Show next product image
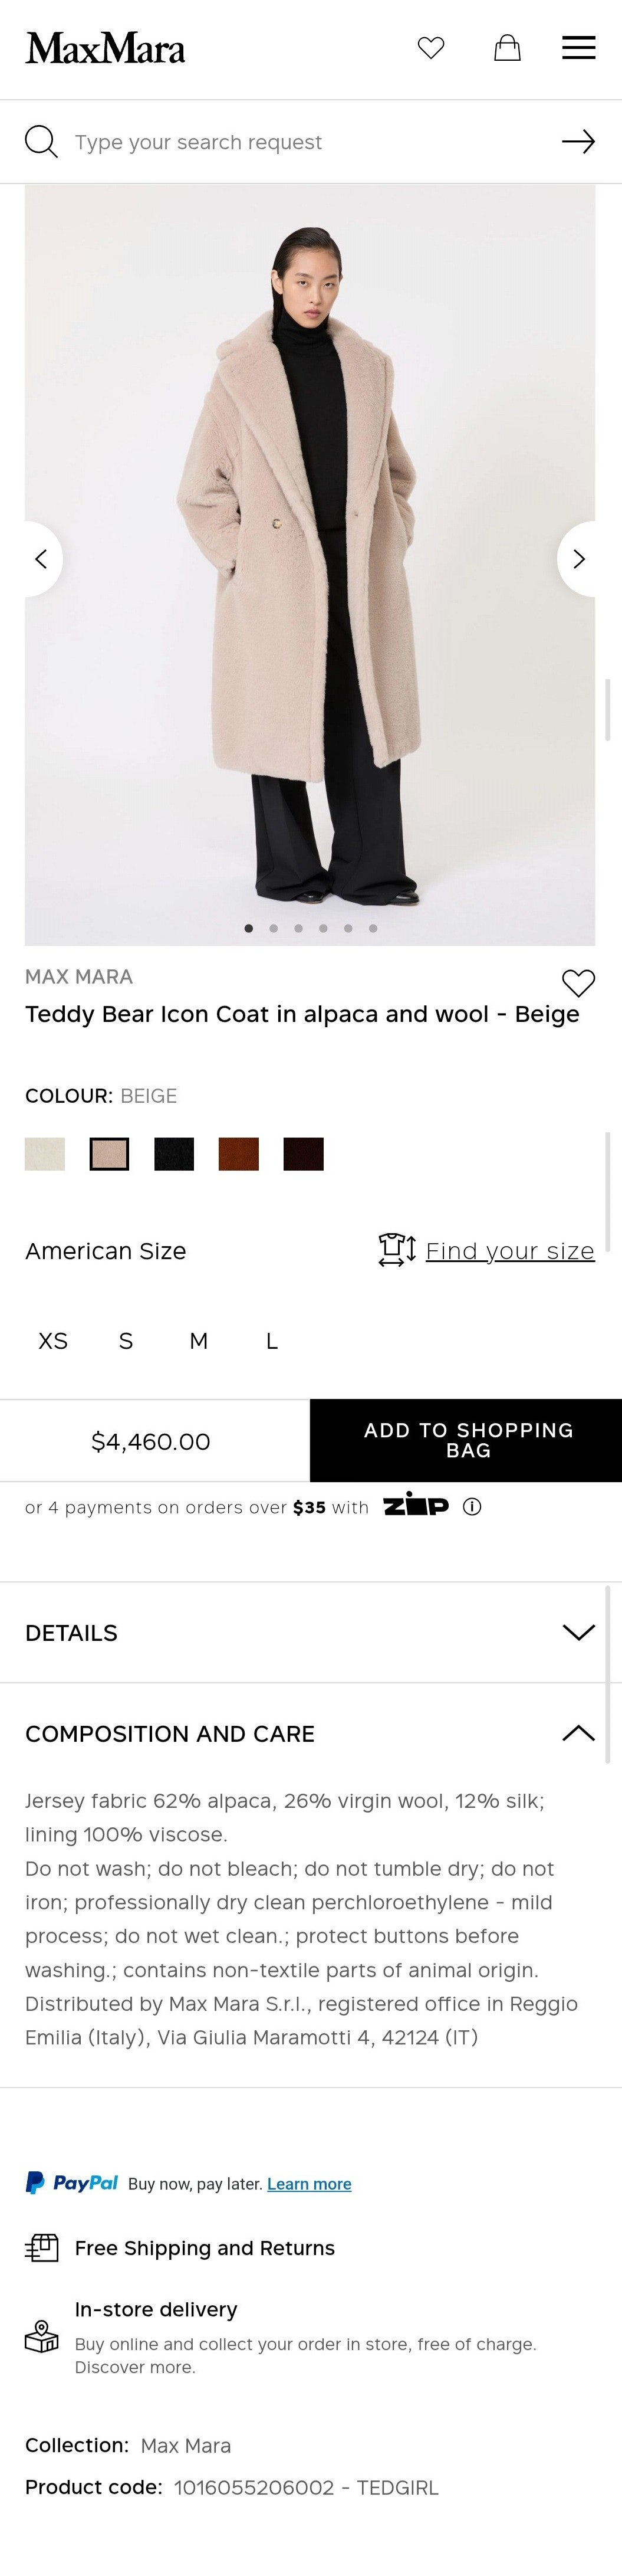Image resolution: width=622 pixels, height=2576 pixels. pyautogui.click(x=578, y=559)
